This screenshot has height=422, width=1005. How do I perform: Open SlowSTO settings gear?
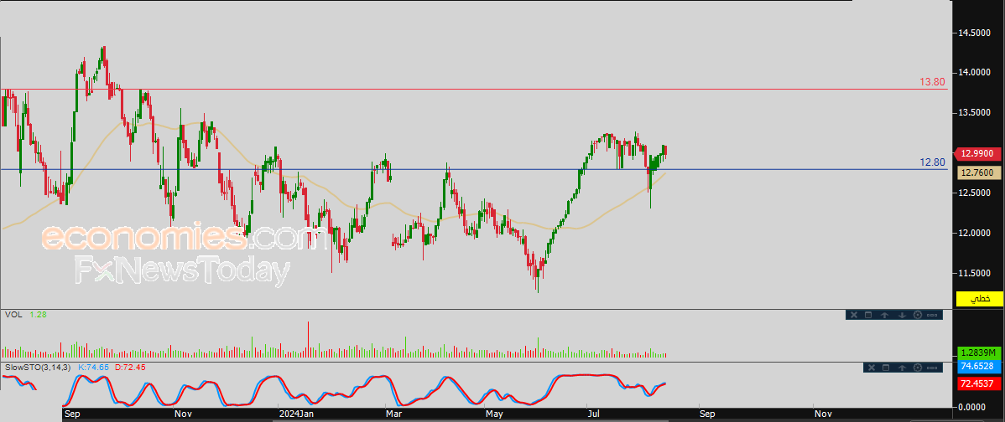pyautogui.click(x=918, y=368)
